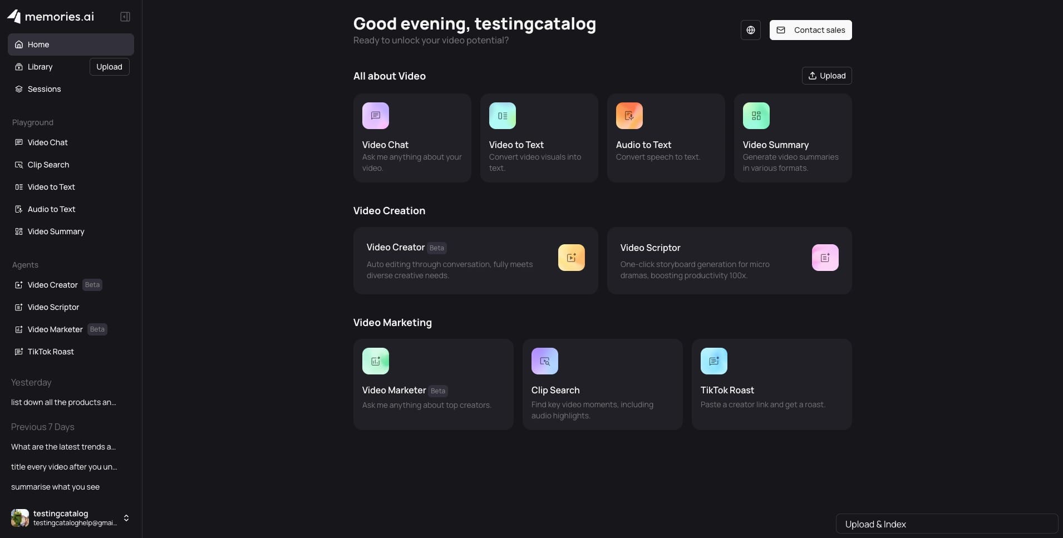
Task: Open Sessions from the sidebar
Action: [44, 89]
